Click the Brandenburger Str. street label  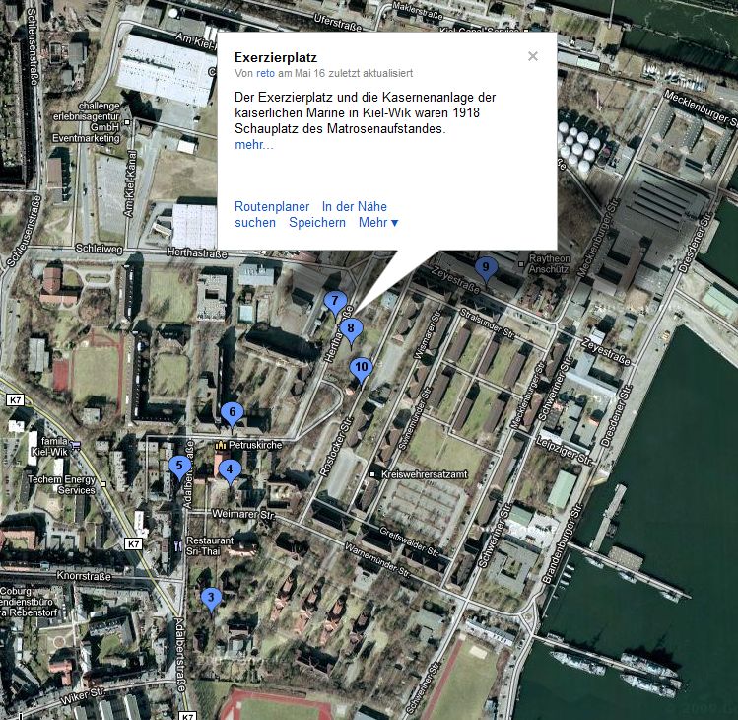pyautogui.click(x=563, y=542)
